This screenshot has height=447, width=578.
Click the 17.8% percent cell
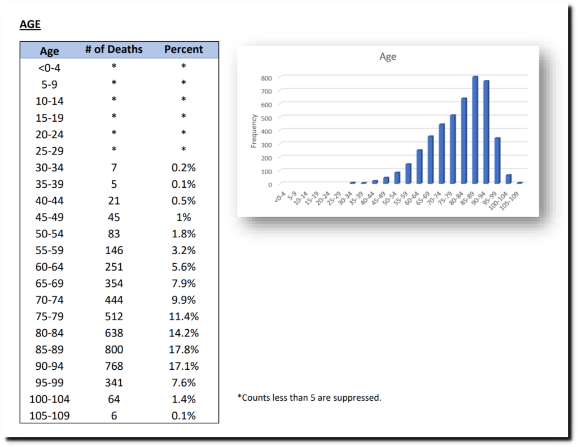(x=183, y=349)
